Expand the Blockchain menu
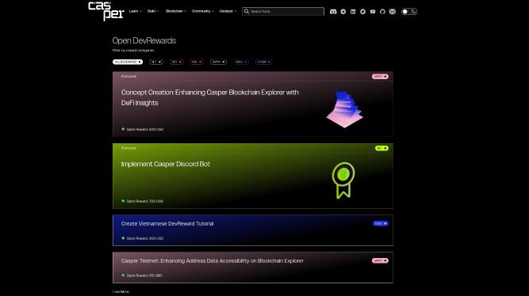529x296 pixels. tap(176, 11)
